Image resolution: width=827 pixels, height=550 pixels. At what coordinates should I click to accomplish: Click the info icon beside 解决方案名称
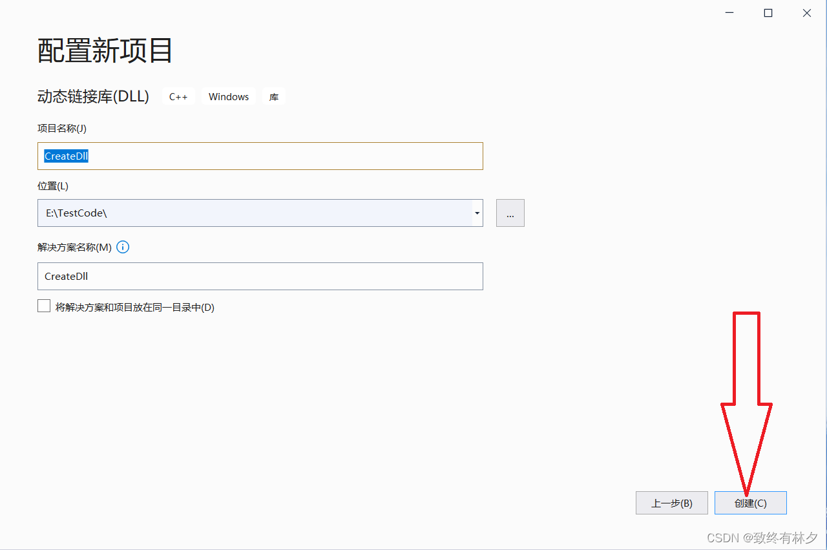coord(123,247)
